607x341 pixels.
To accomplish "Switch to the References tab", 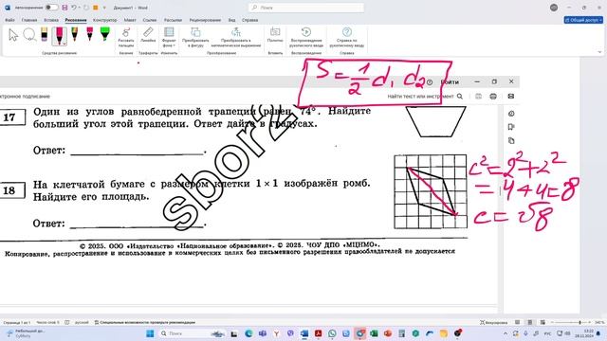I will tap(150, 20).
